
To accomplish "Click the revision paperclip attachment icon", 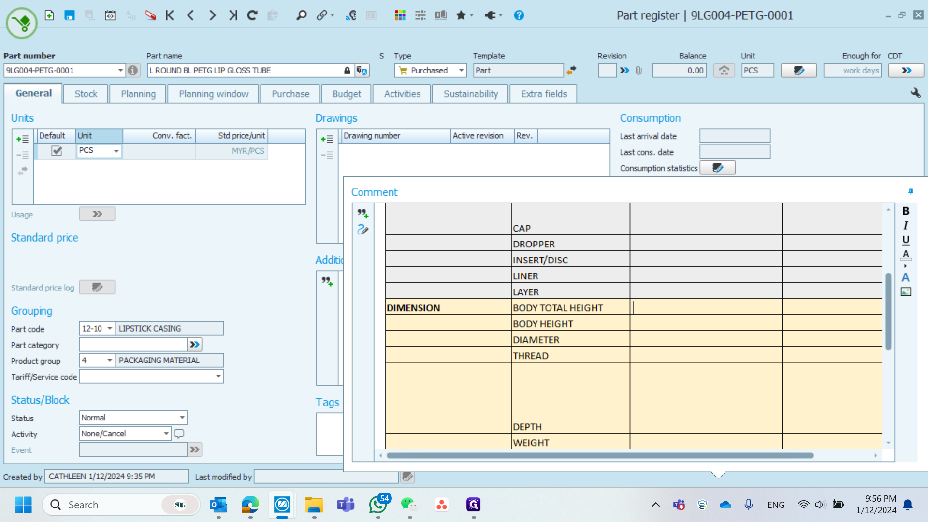I will (638, 71).
